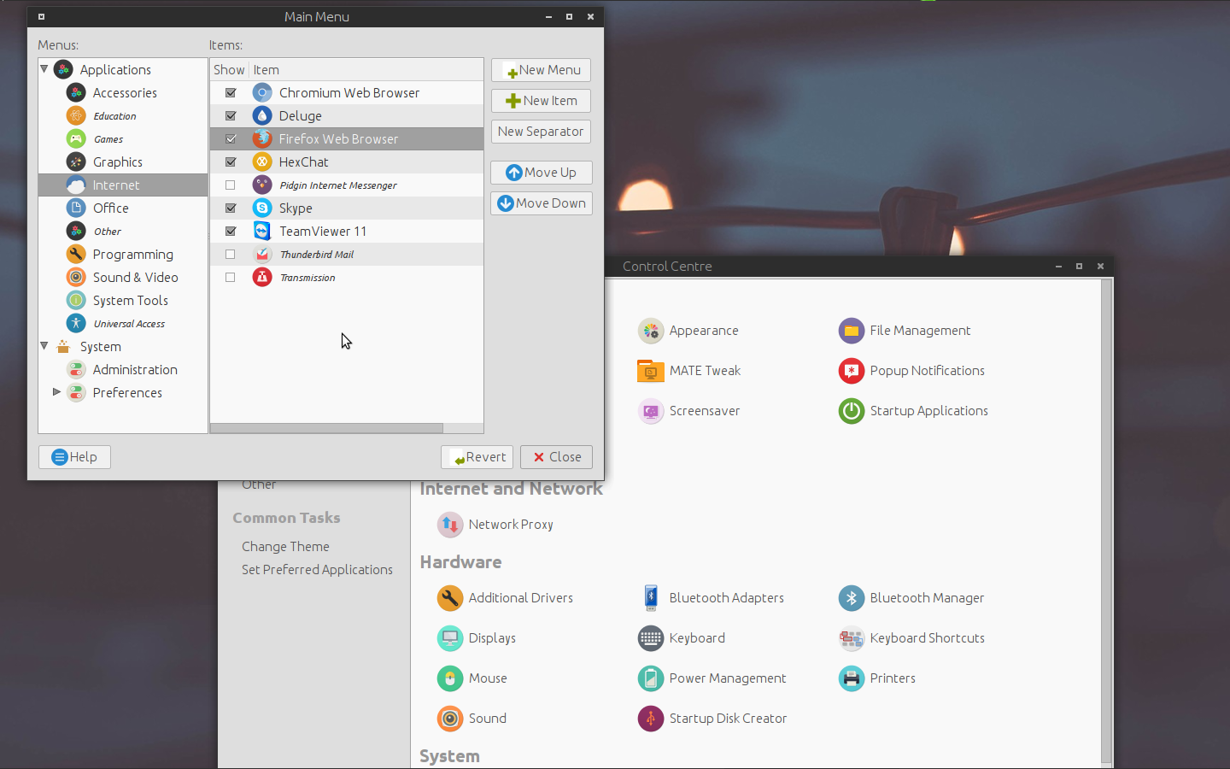Click Set Preferred Applications link
Viewport: 1230px width, 769px height.
(x=317, y=570)
